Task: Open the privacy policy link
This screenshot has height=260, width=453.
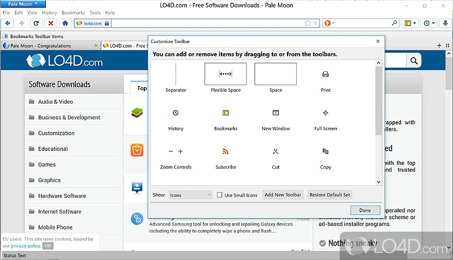Action: [25, 246]
